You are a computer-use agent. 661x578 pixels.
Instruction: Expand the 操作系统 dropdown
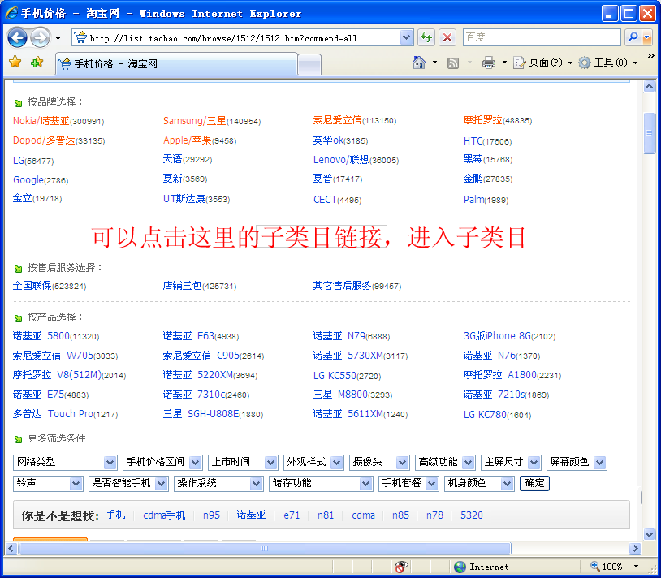(x=218, y=483)
